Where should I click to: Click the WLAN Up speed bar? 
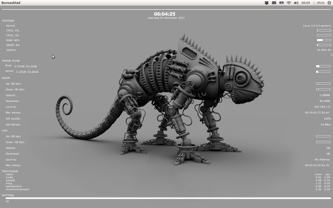[323, 84]
